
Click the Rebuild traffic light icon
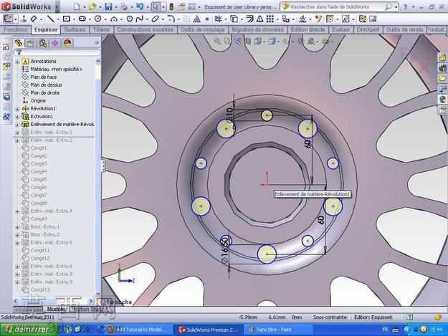click(x=171, y=6)
